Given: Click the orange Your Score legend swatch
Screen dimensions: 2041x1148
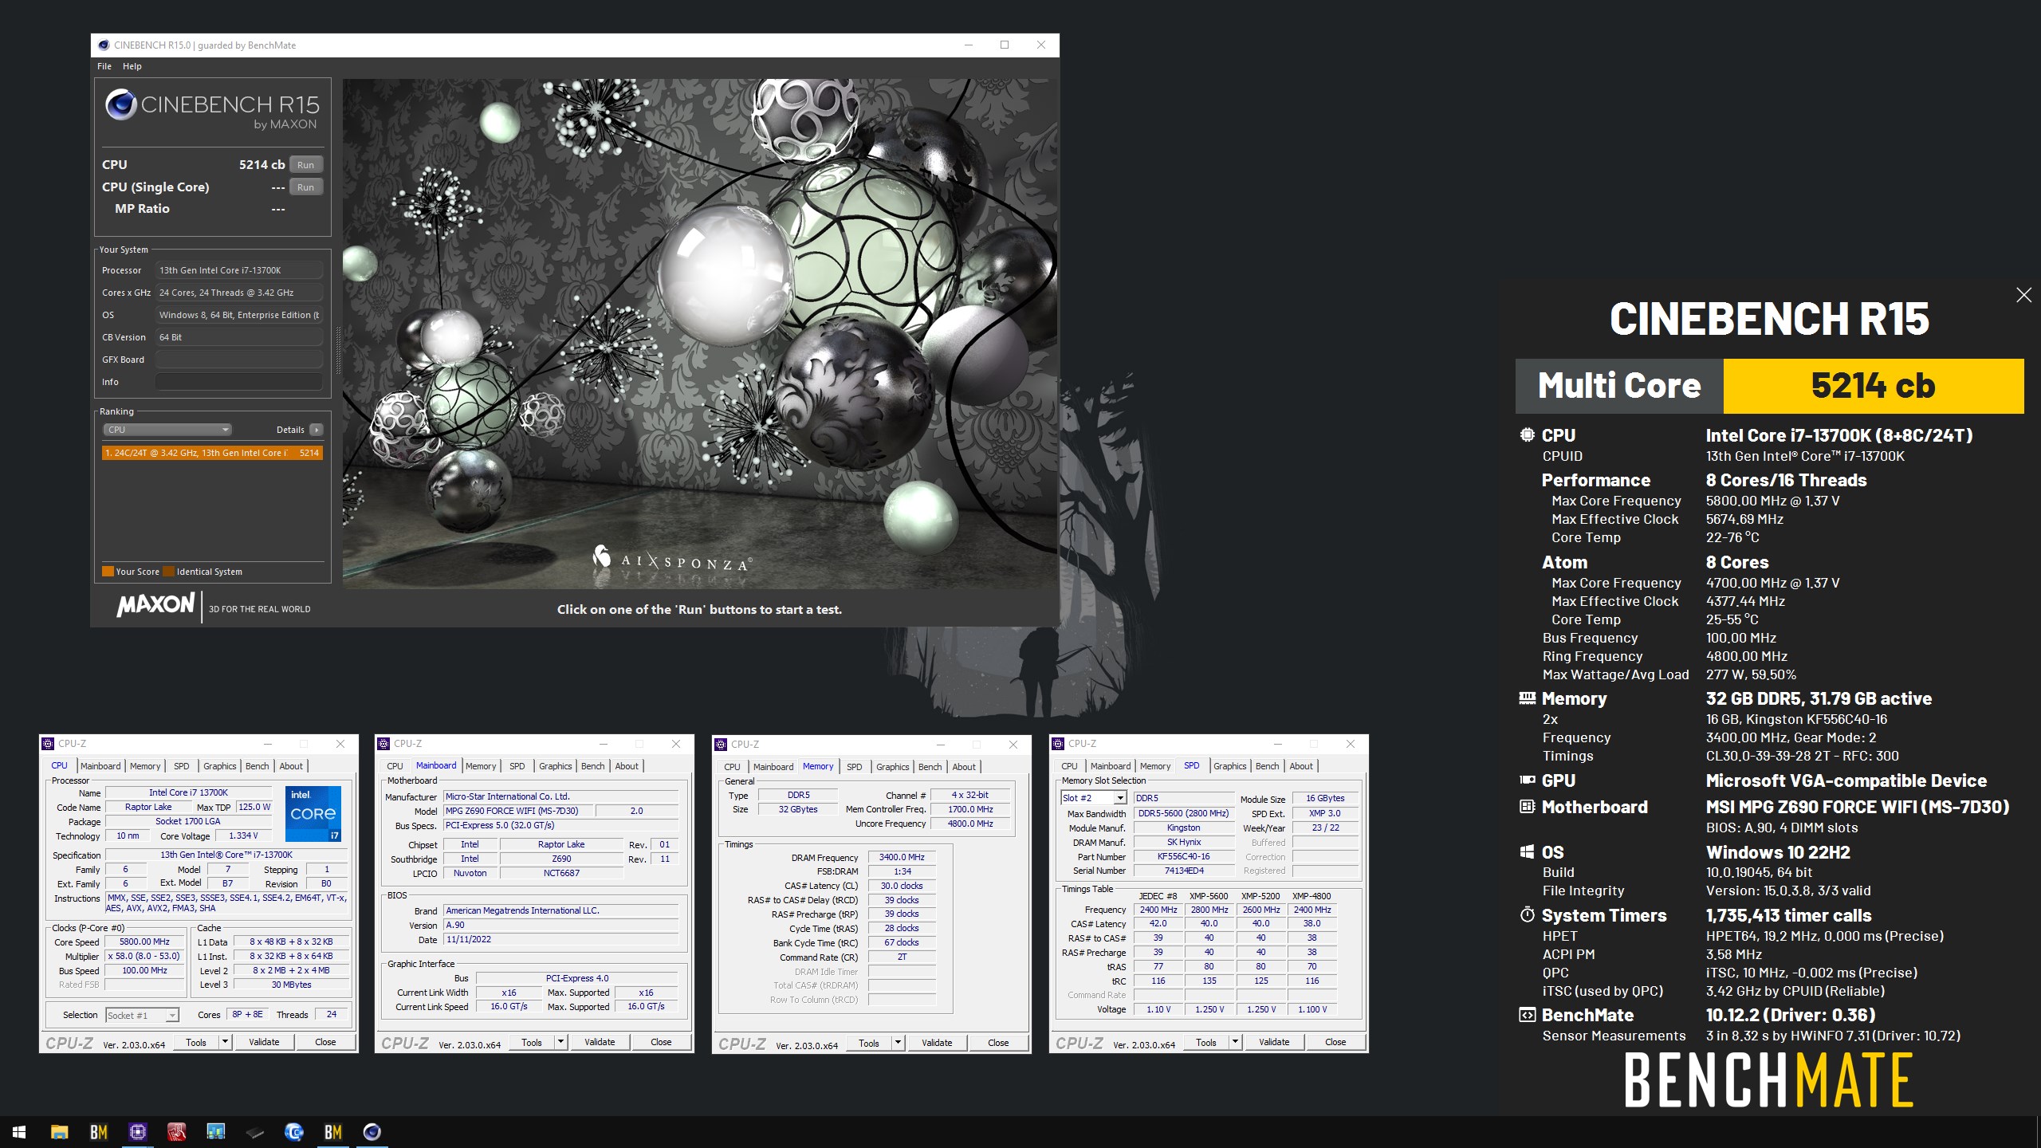Looking at the screenshot, I should click(108, 572).
